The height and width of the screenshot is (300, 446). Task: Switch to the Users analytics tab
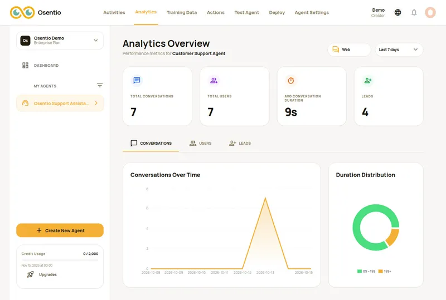click(x=201, y=143)
